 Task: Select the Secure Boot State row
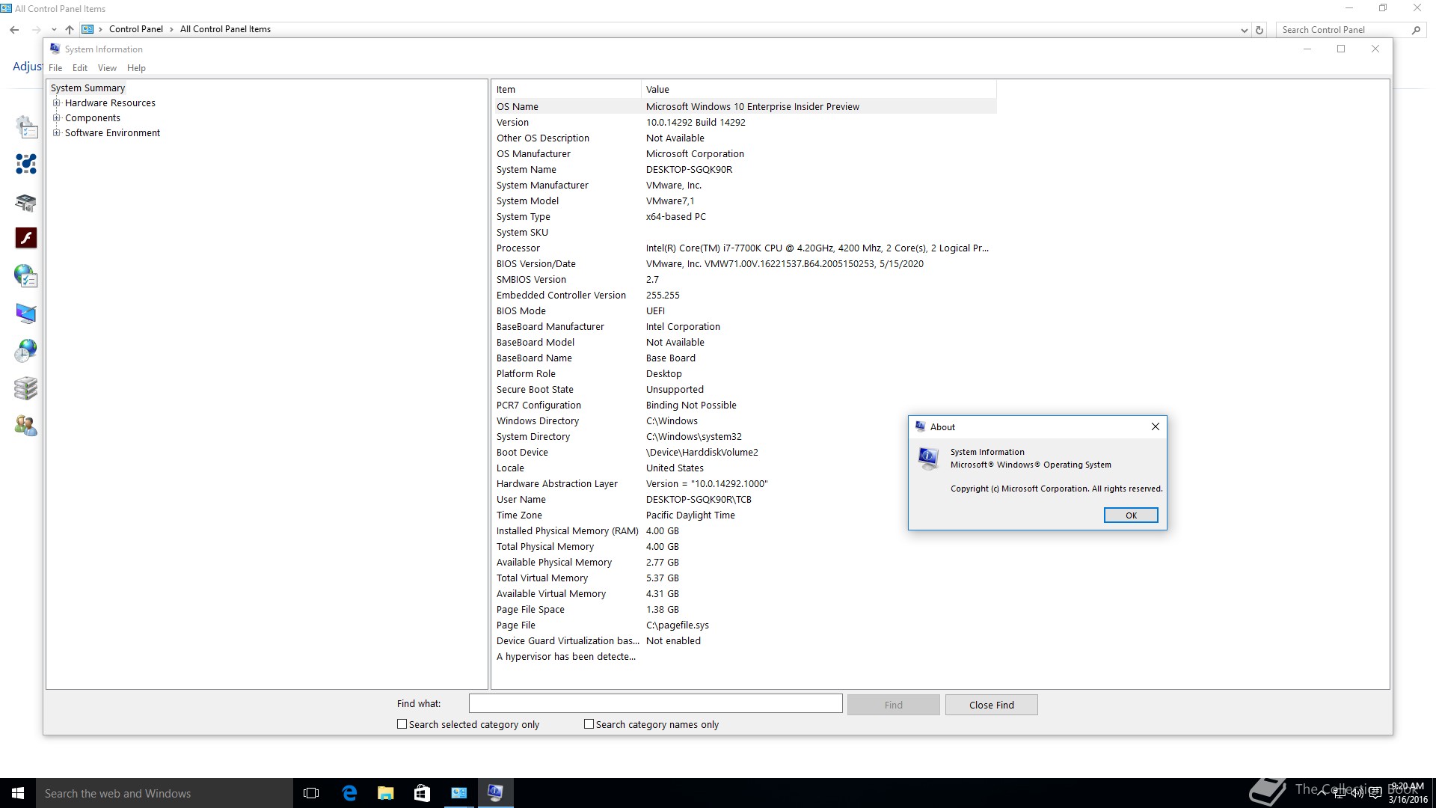[745, 389]
